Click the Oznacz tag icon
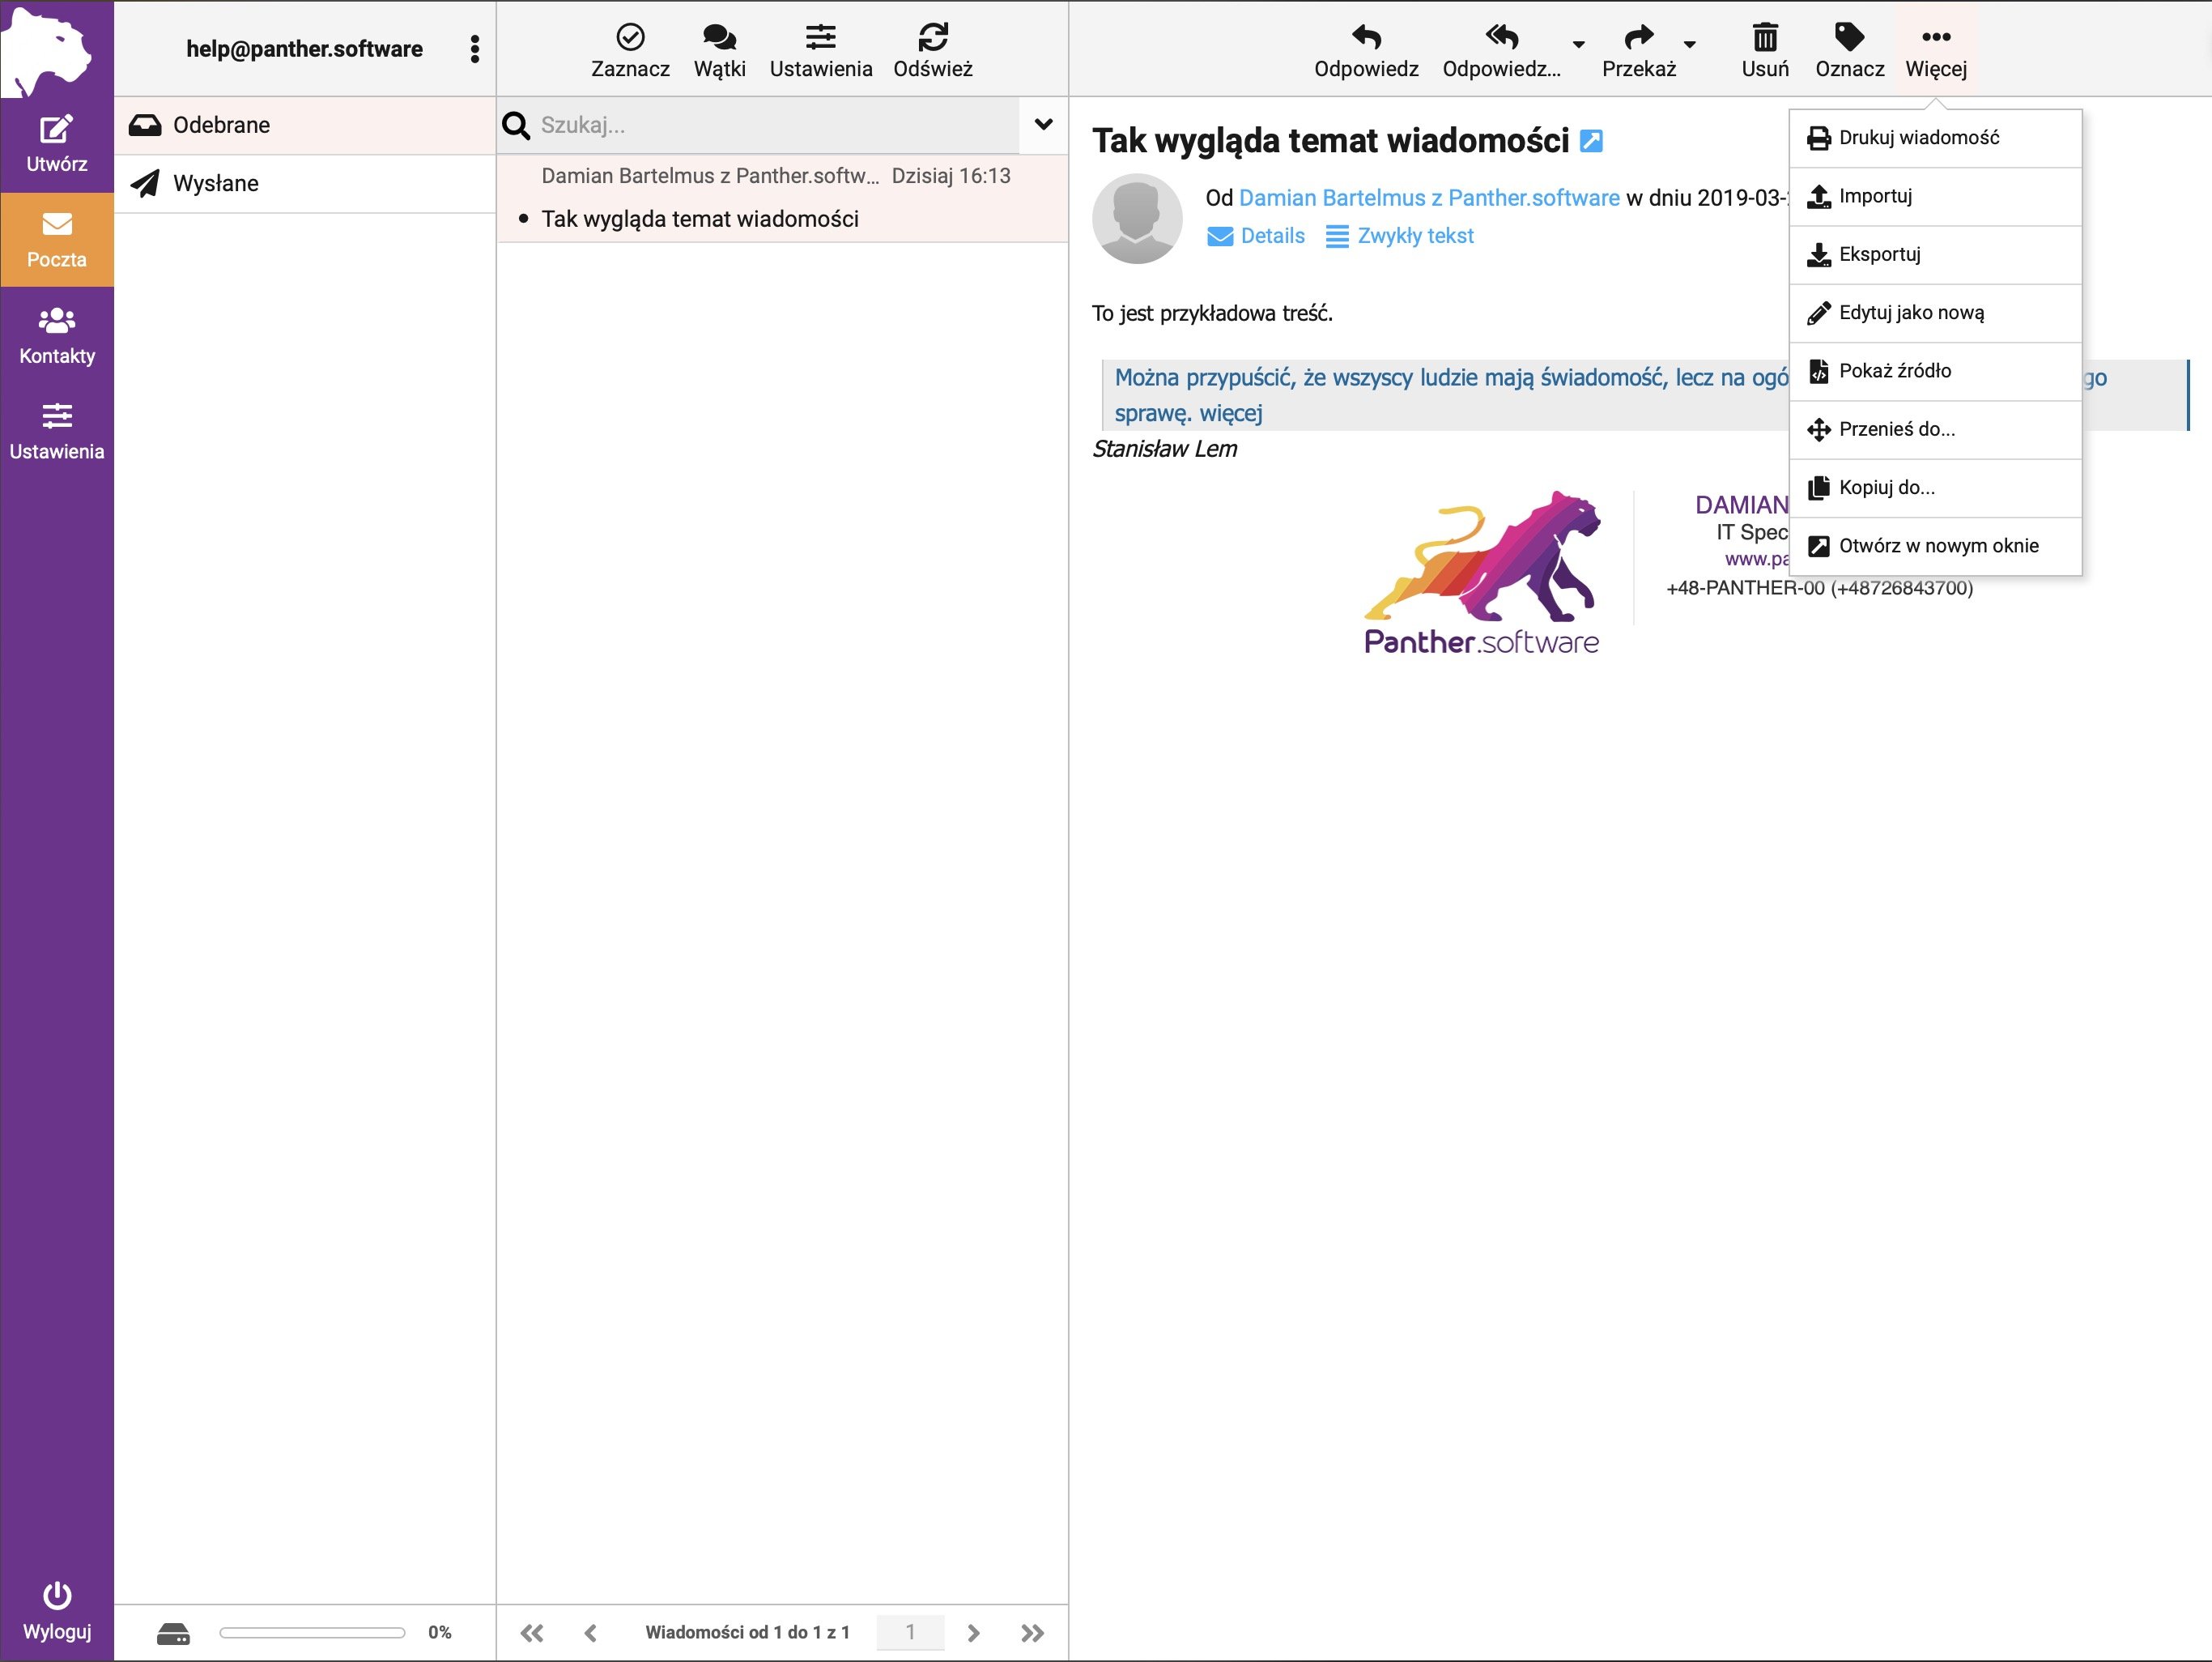2212x1662 pixels. (x=1849, y=37)
